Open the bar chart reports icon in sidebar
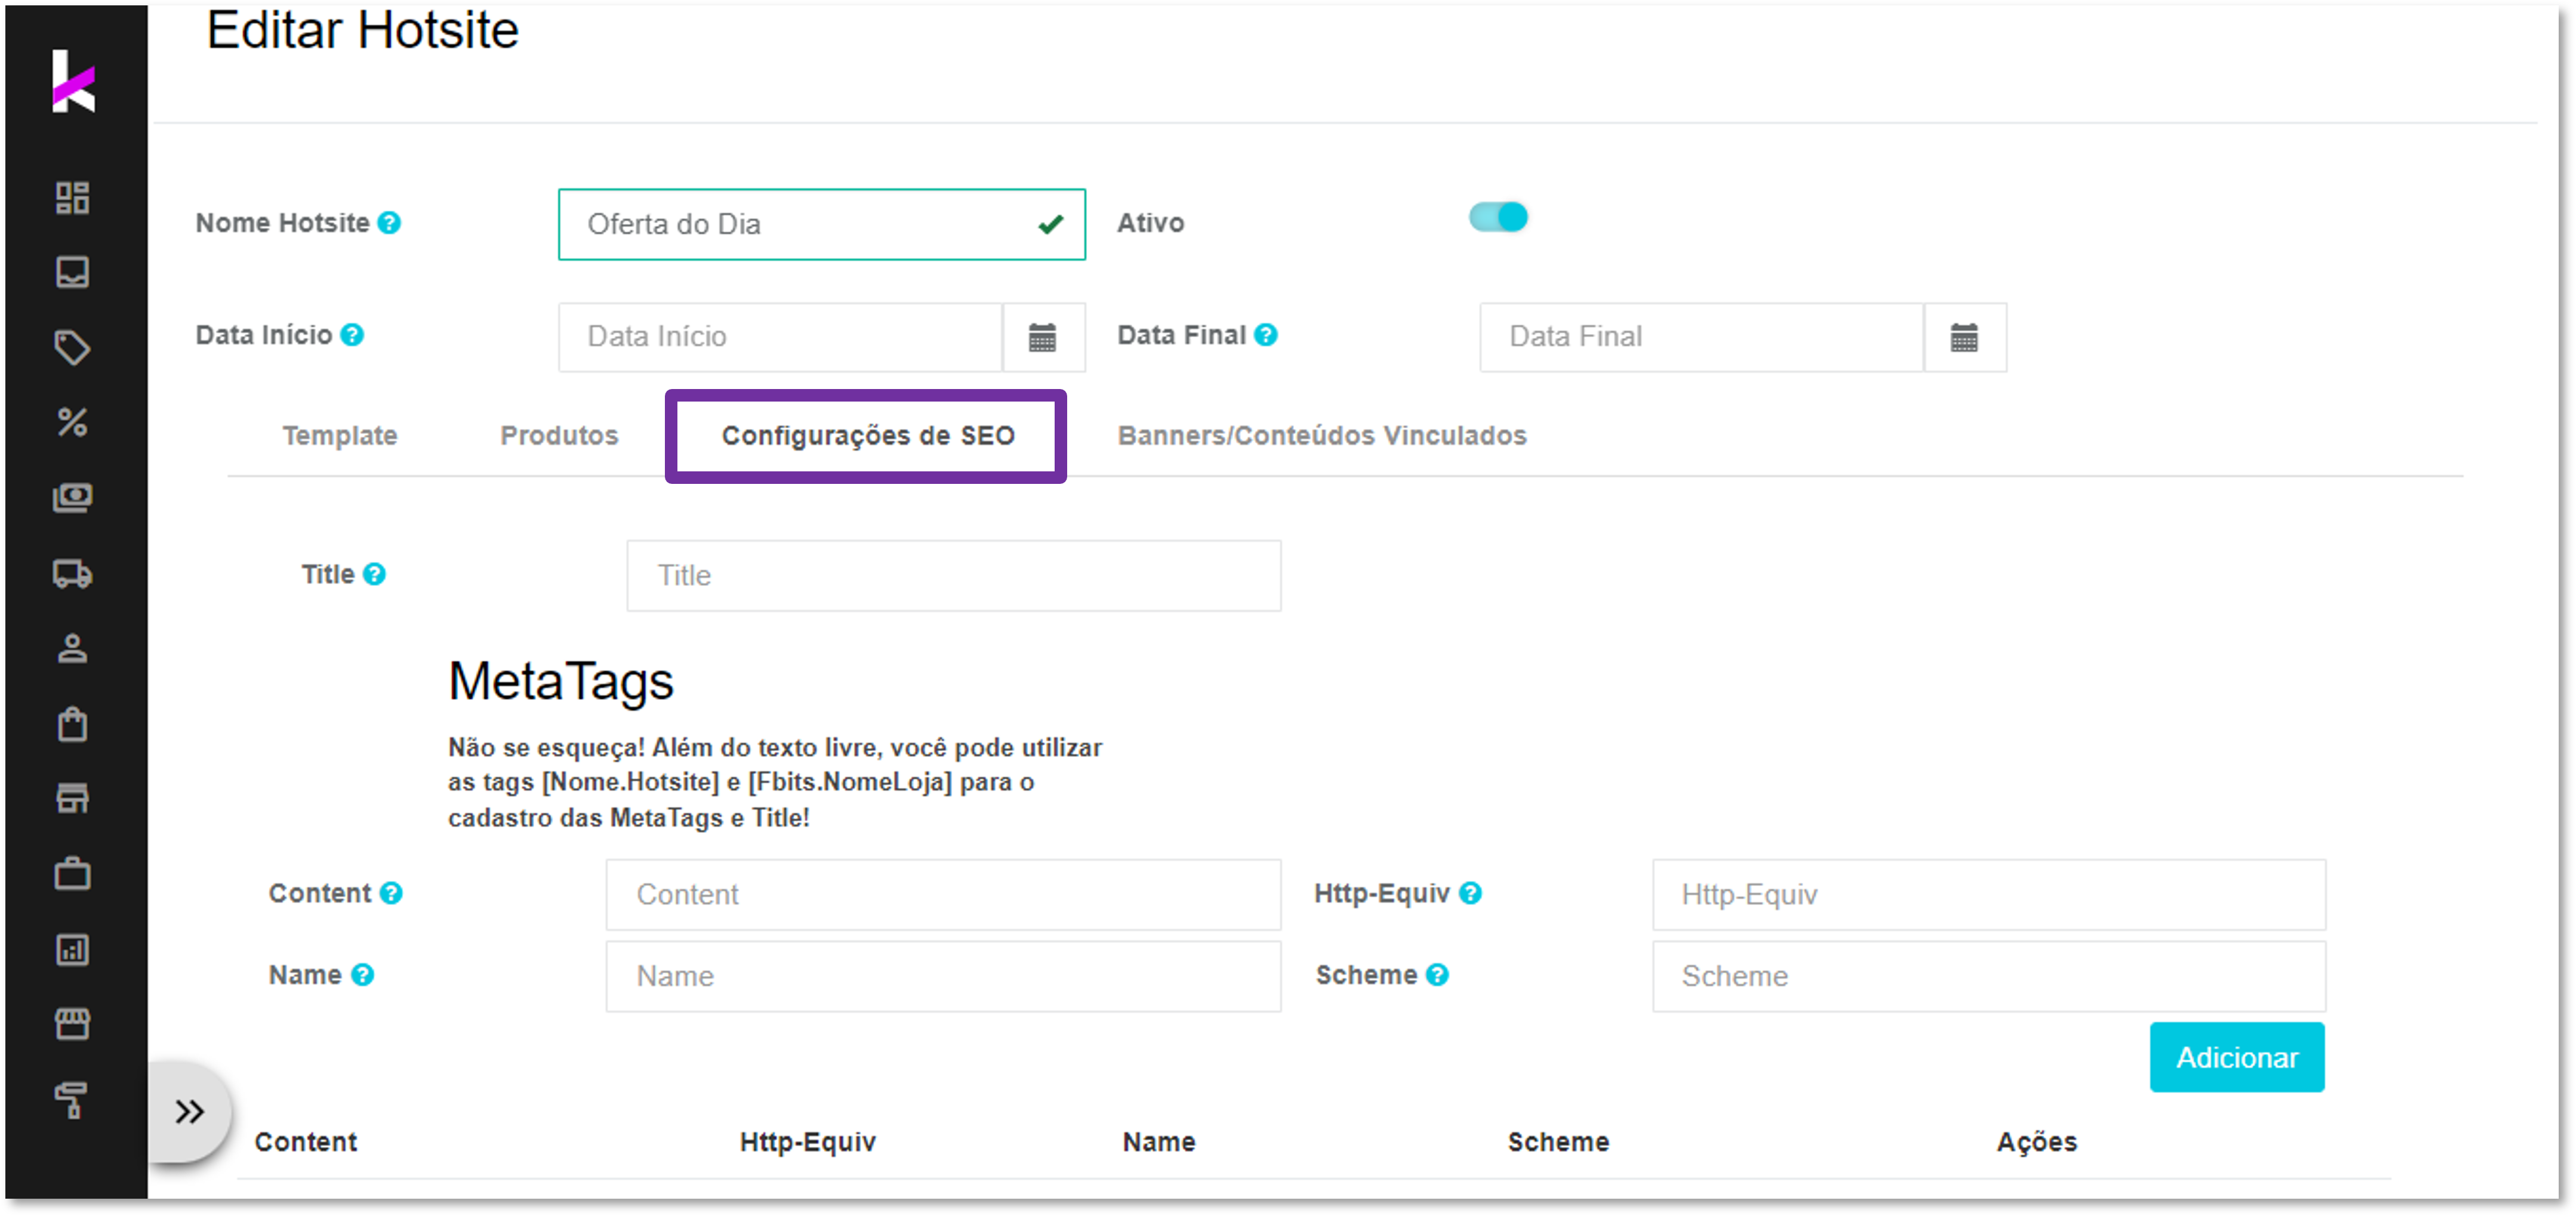 tap(73, 949)
